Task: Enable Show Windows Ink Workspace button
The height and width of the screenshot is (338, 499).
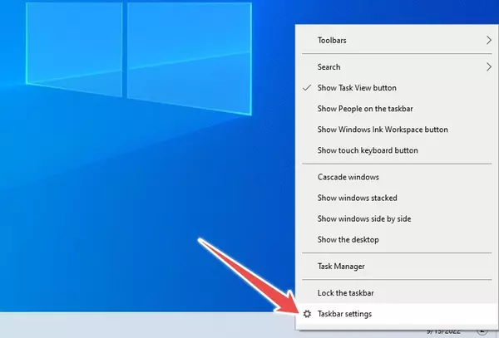Action: (x=397, y=130)
